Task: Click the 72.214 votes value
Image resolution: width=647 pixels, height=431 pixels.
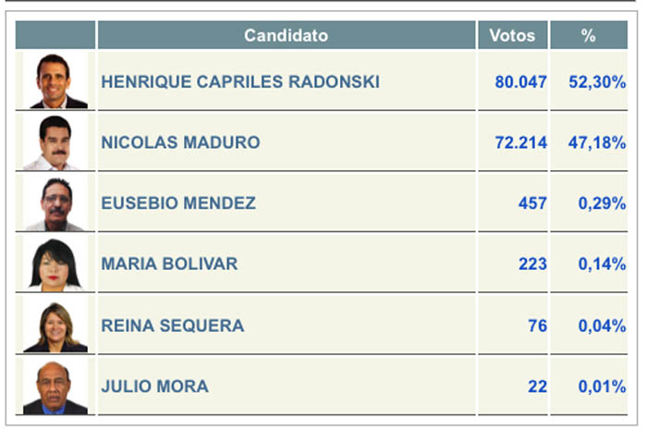Action: pos(520,142)
